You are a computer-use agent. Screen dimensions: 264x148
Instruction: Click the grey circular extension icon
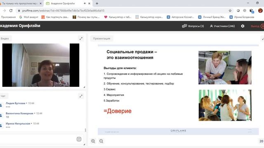(245, 11)
